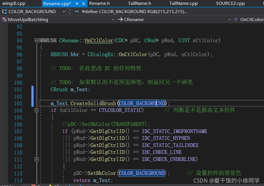Open the COLOR_BACKGROUND dropdown list
Image resolution: width=264 pixels, height=186 pixels.
coord(64,11)
